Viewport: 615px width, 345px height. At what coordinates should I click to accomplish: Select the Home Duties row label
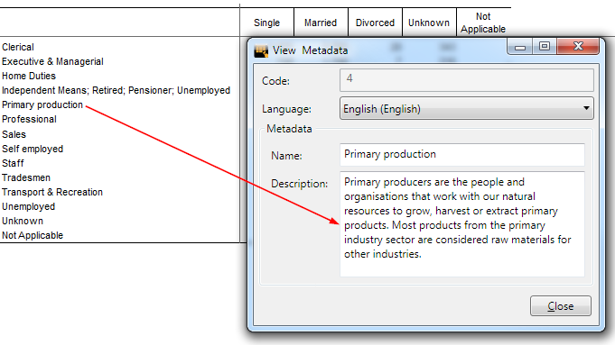(x=29, y=76)
